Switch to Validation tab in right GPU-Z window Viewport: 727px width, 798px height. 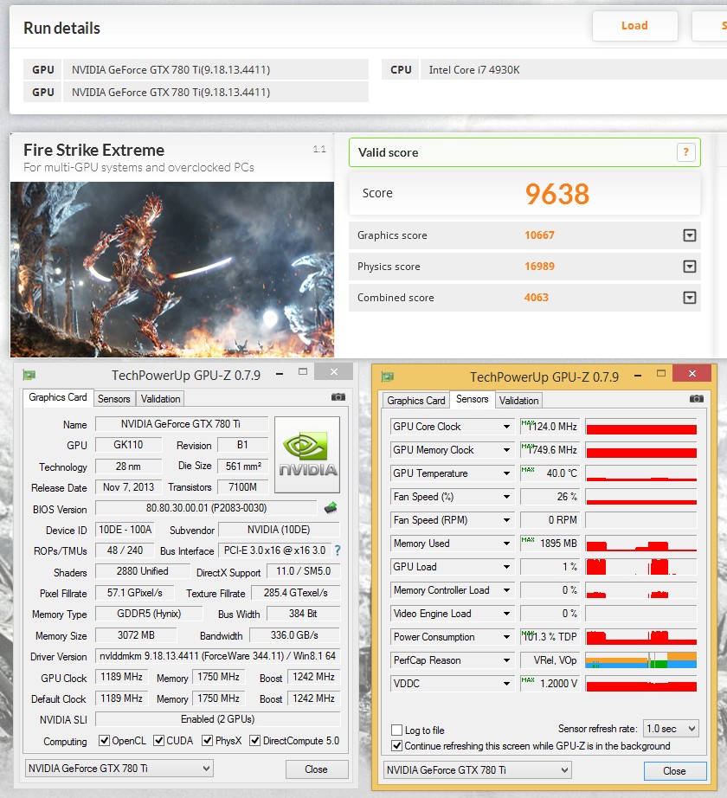coord(518,401)
